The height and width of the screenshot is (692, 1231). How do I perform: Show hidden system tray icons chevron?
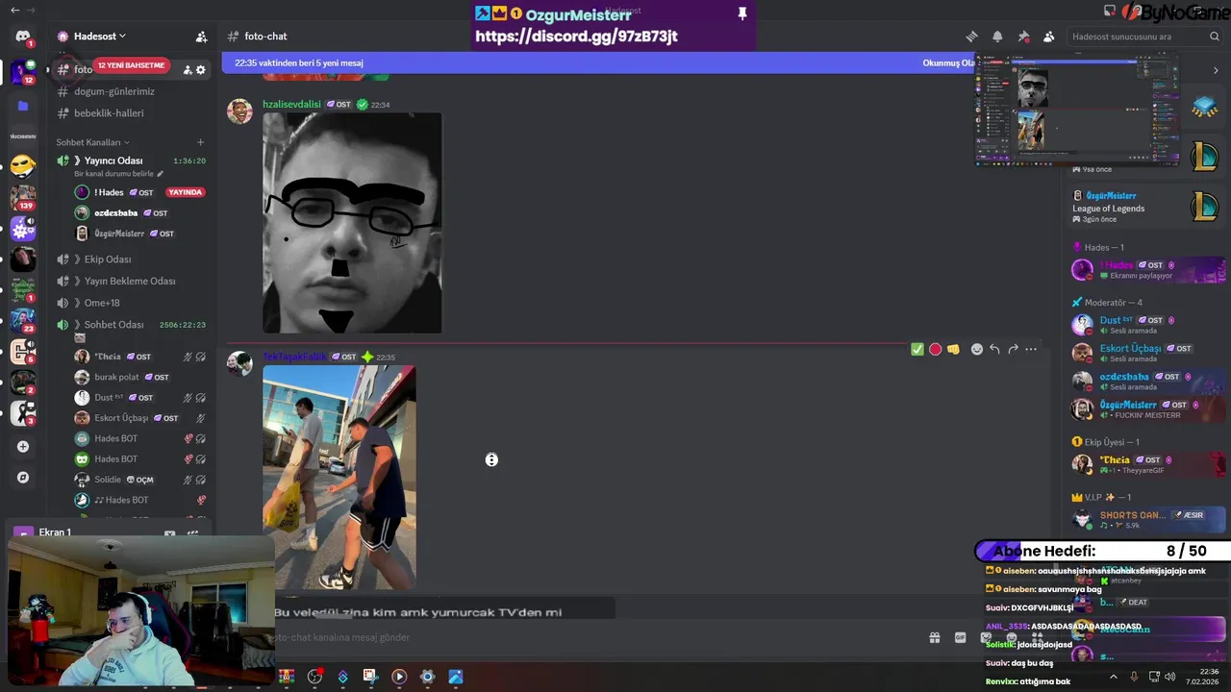pos(1114,677)
